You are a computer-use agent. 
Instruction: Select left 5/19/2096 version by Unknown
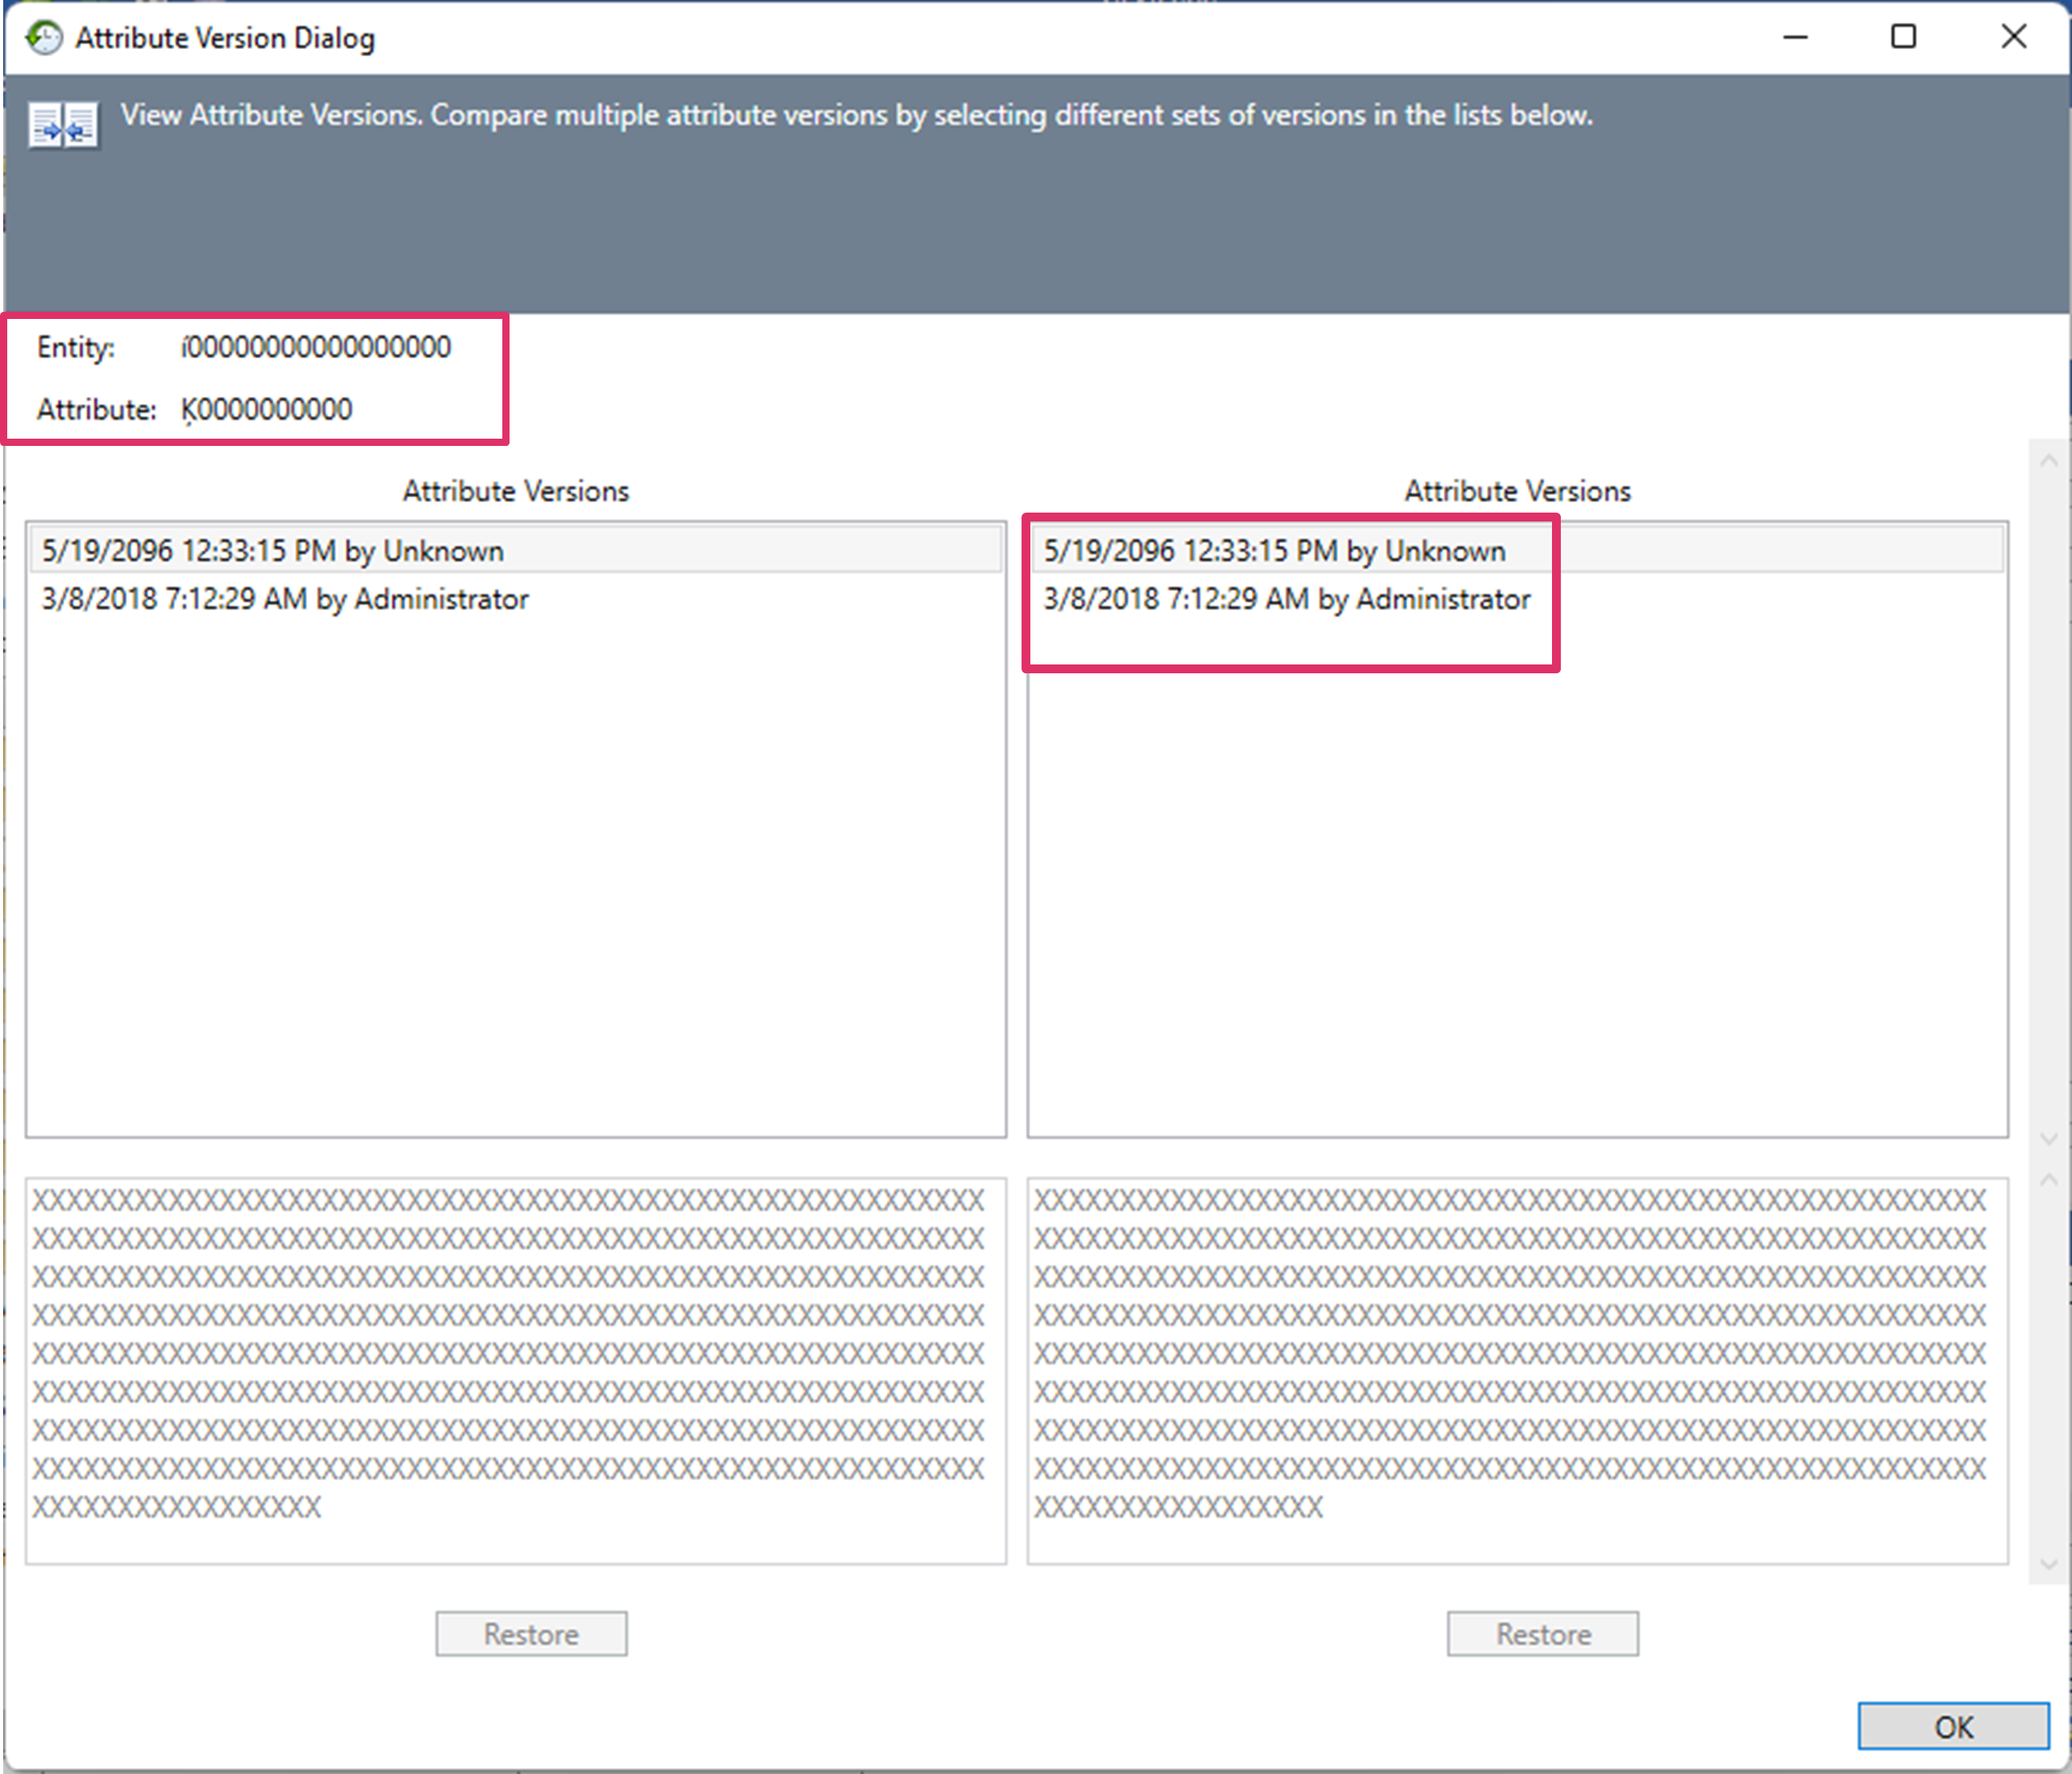point(273,550)
